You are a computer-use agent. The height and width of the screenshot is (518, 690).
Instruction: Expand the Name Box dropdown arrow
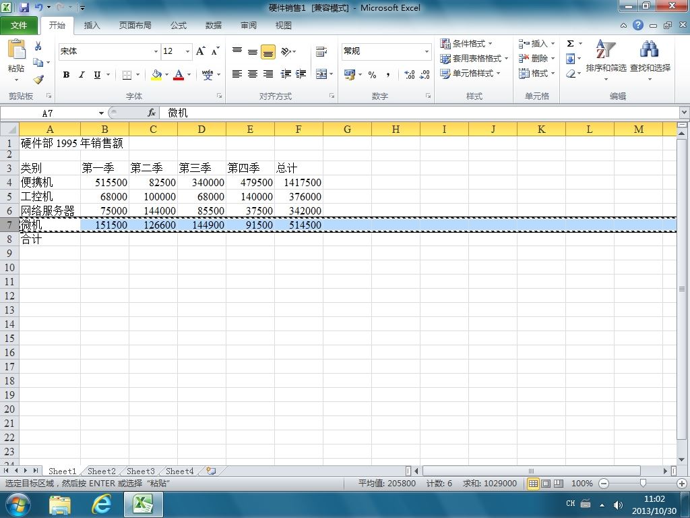coord(101,113)
